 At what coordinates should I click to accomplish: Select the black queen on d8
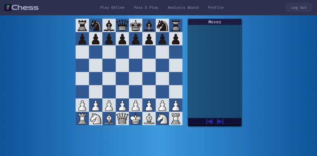tap(122, 25)
